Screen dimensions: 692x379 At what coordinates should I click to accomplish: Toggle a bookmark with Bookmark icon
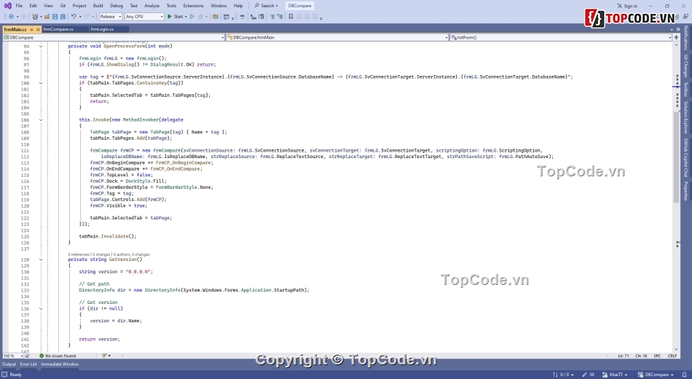pos(291,16)
